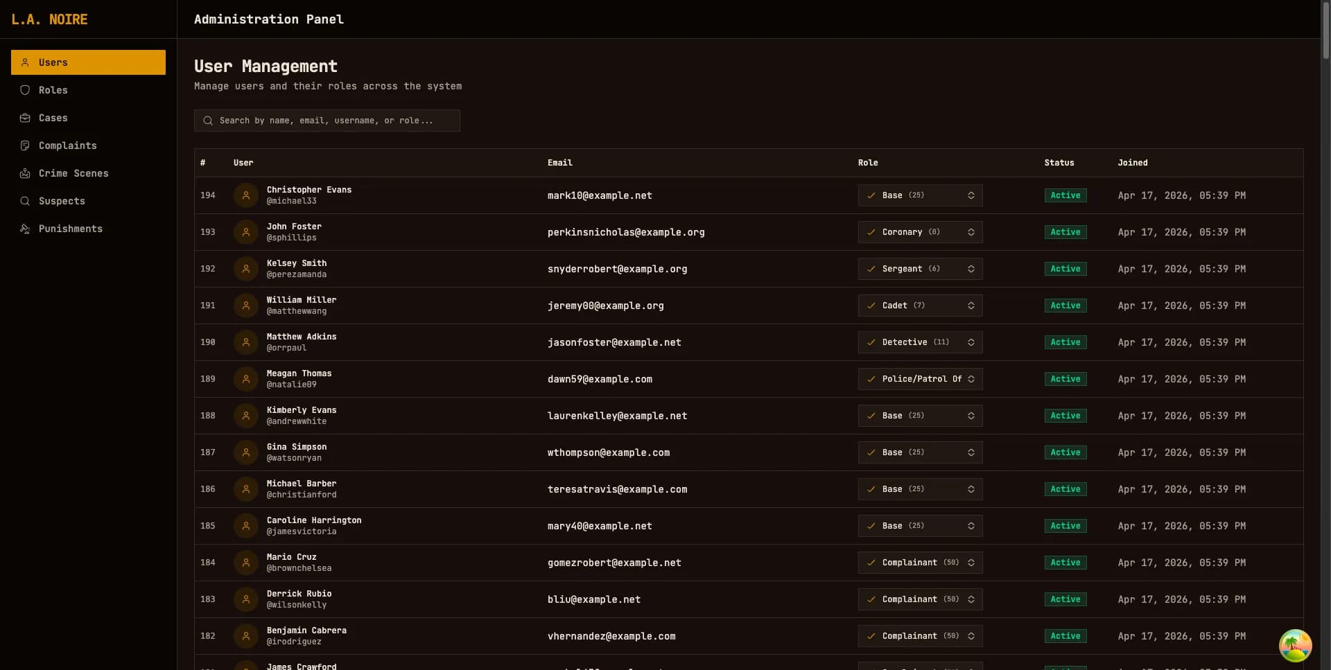
Task: Click the Joined column header
Action: pos(1133,163)
